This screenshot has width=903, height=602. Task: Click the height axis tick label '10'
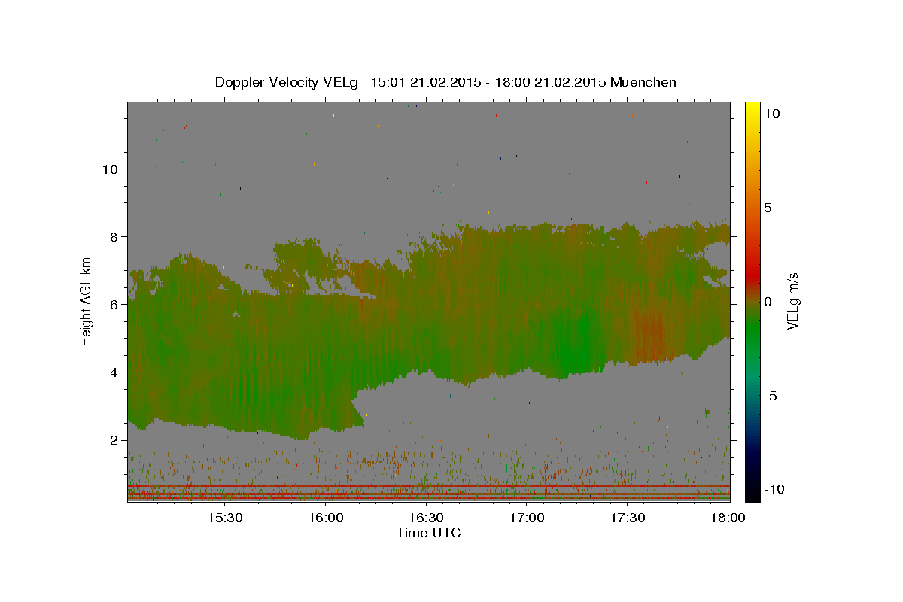click(110, 169)
